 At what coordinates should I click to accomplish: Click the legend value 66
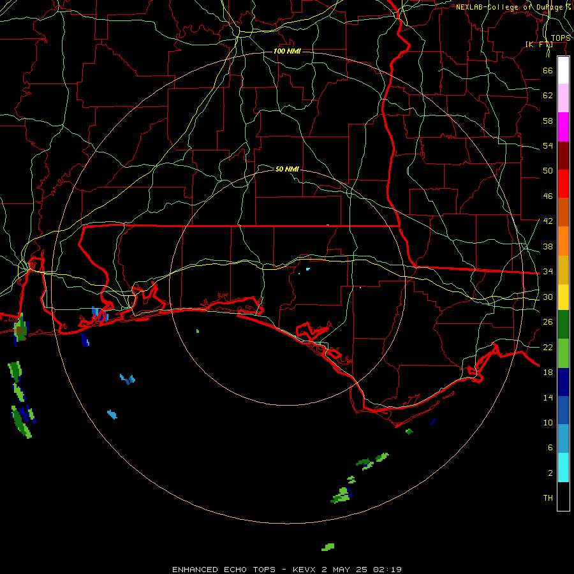548,70
